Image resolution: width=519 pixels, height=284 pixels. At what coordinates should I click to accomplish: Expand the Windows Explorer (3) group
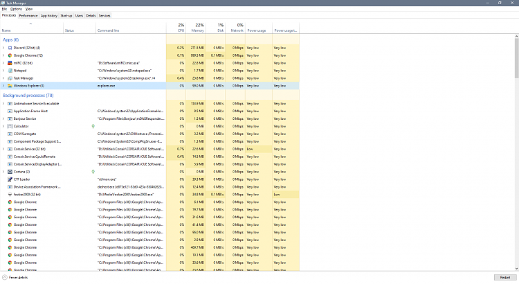pyautogui.click(x=3, y=86)
